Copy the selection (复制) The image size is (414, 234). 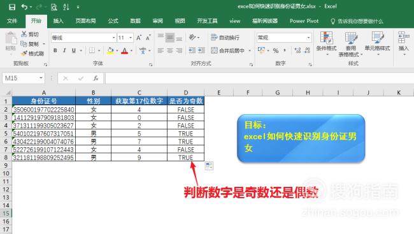coord(30,44)
